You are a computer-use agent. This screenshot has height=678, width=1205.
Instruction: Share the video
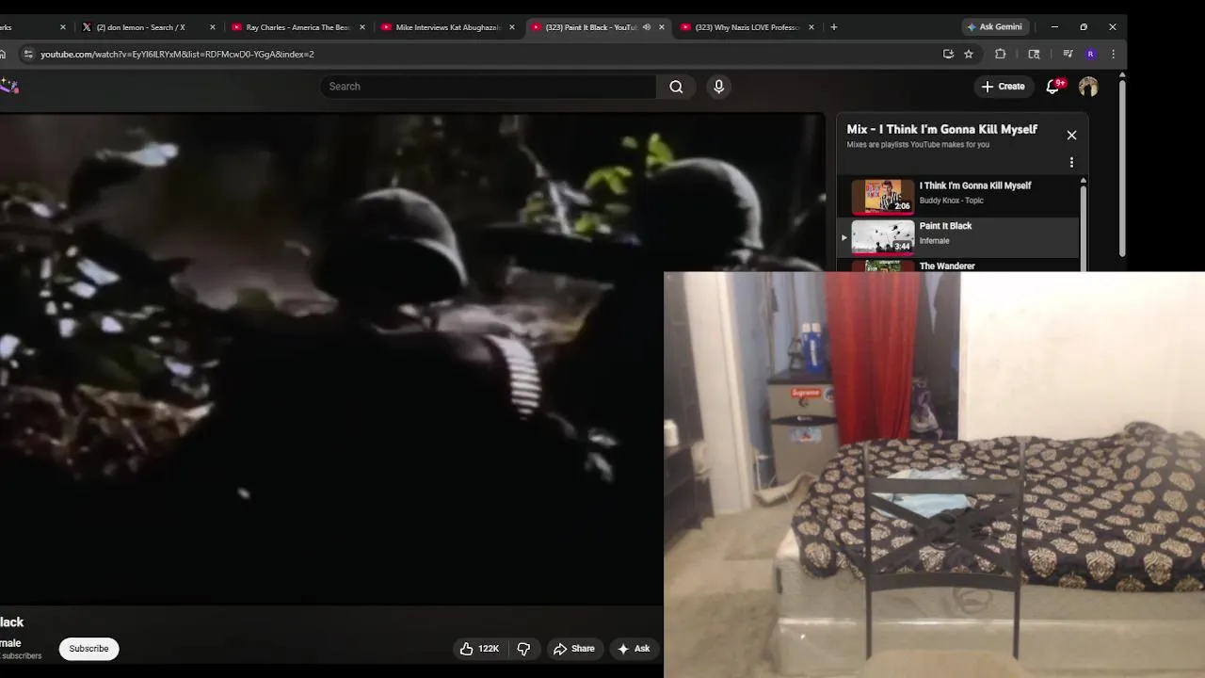coord(574,649)
